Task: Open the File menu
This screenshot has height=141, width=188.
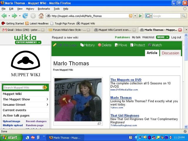Action: pos(4,9)
